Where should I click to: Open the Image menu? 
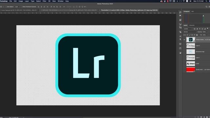click(x=21, y=1)
